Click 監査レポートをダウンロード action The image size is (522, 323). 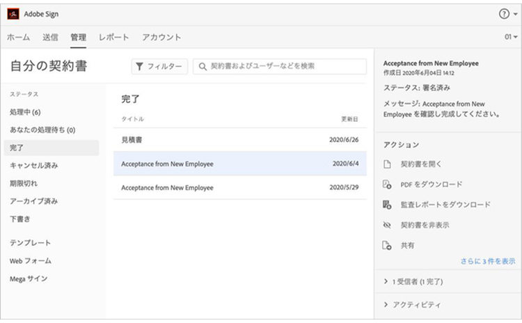445,205
